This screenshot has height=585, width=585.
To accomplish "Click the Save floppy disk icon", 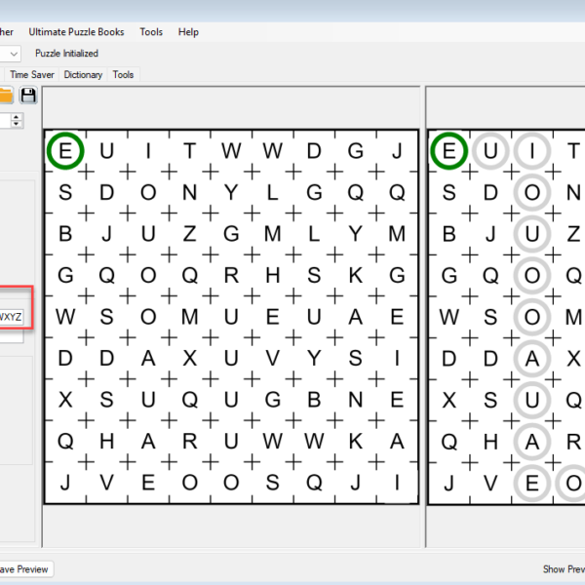I will 28,95.
